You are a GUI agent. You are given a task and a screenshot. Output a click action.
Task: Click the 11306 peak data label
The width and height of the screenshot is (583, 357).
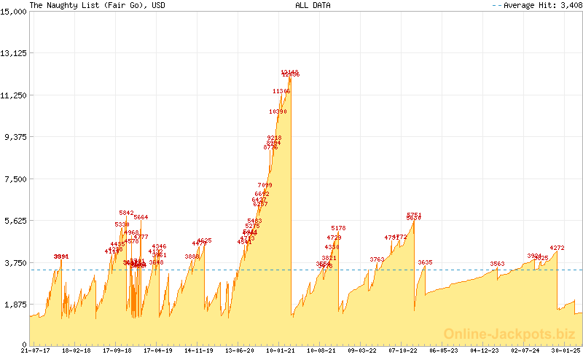281,91
